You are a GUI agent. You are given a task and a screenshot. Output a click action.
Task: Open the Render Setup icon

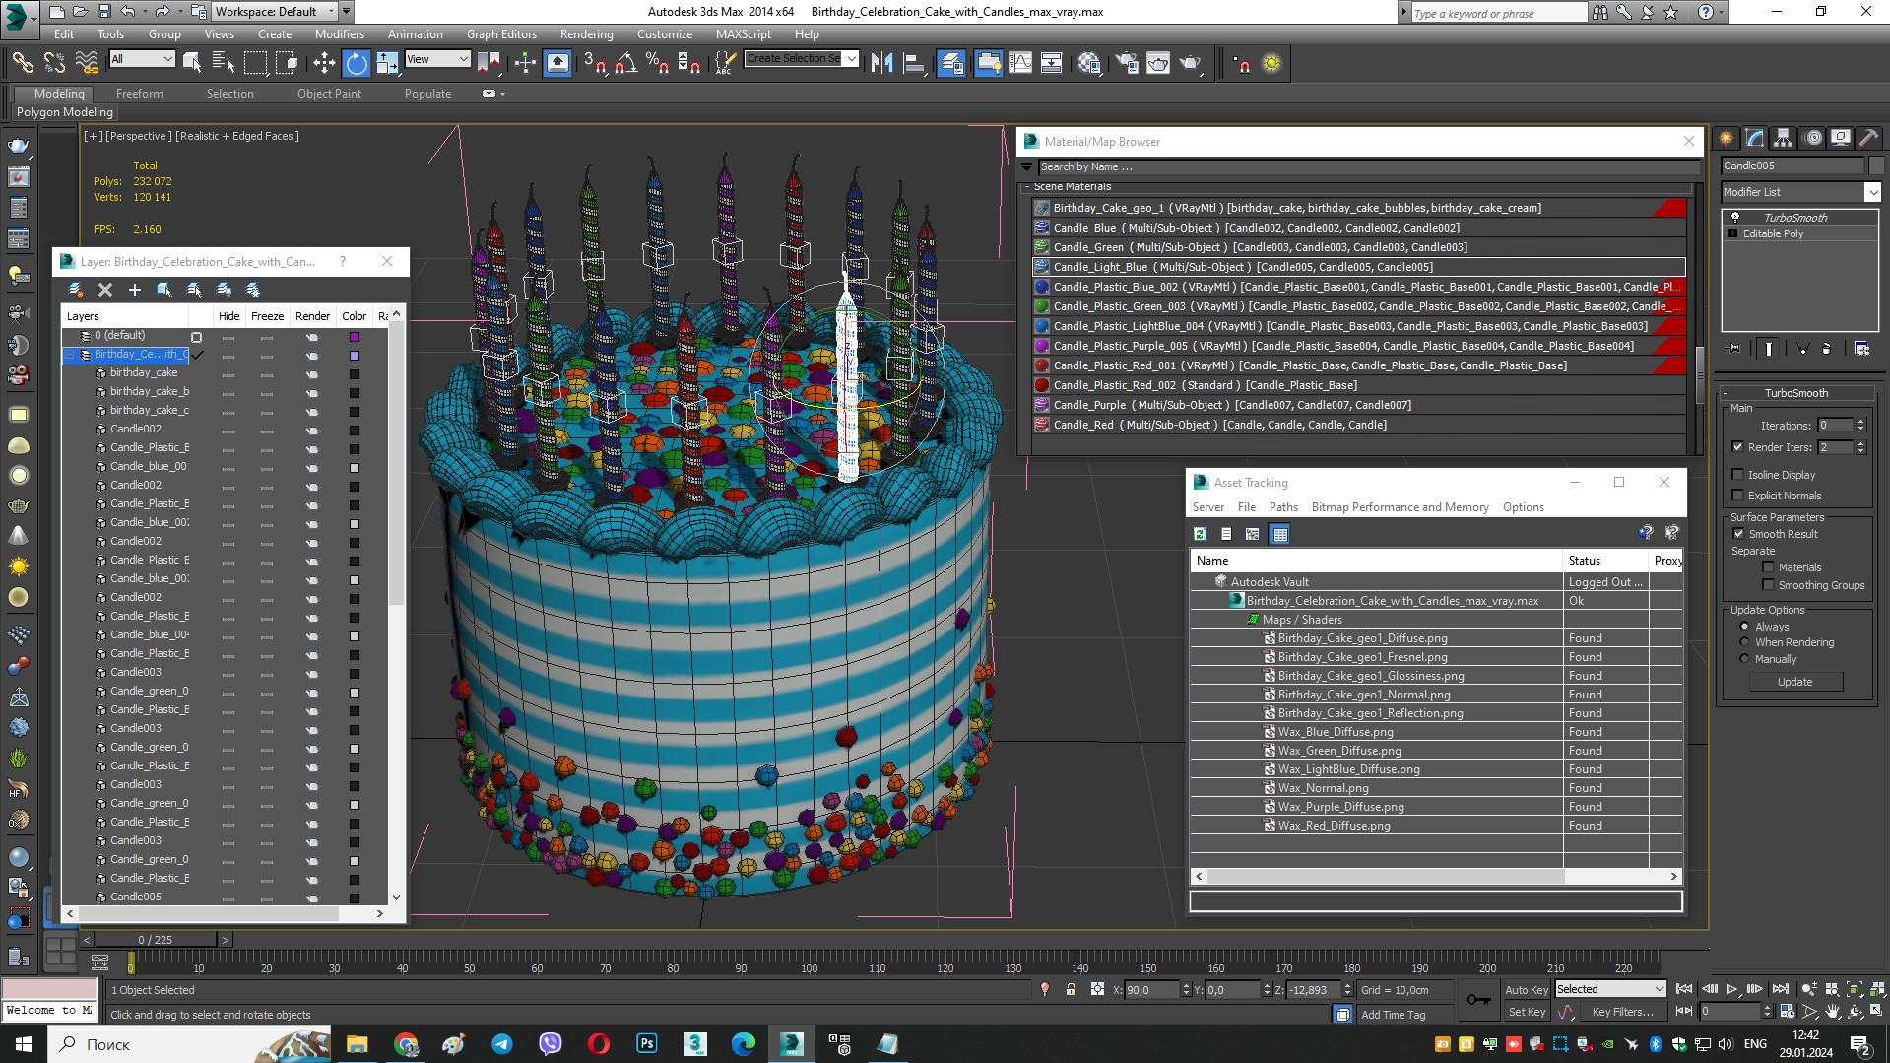(1127, 63)
